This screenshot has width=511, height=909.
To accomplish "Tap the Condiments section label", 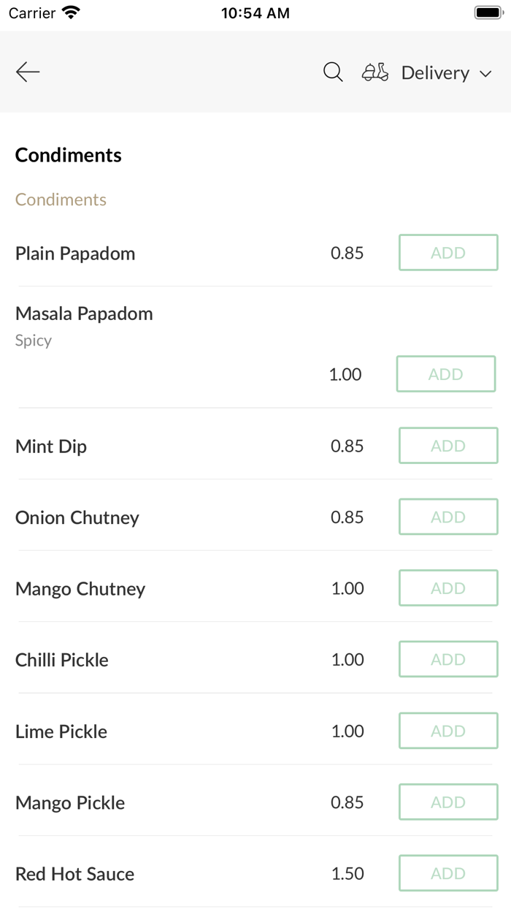I will tap(61, 199).
